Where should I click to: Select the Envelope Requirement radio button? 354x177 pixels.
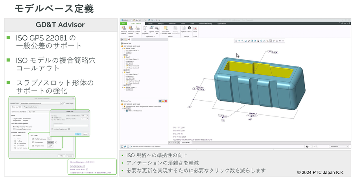pos(14,129)
